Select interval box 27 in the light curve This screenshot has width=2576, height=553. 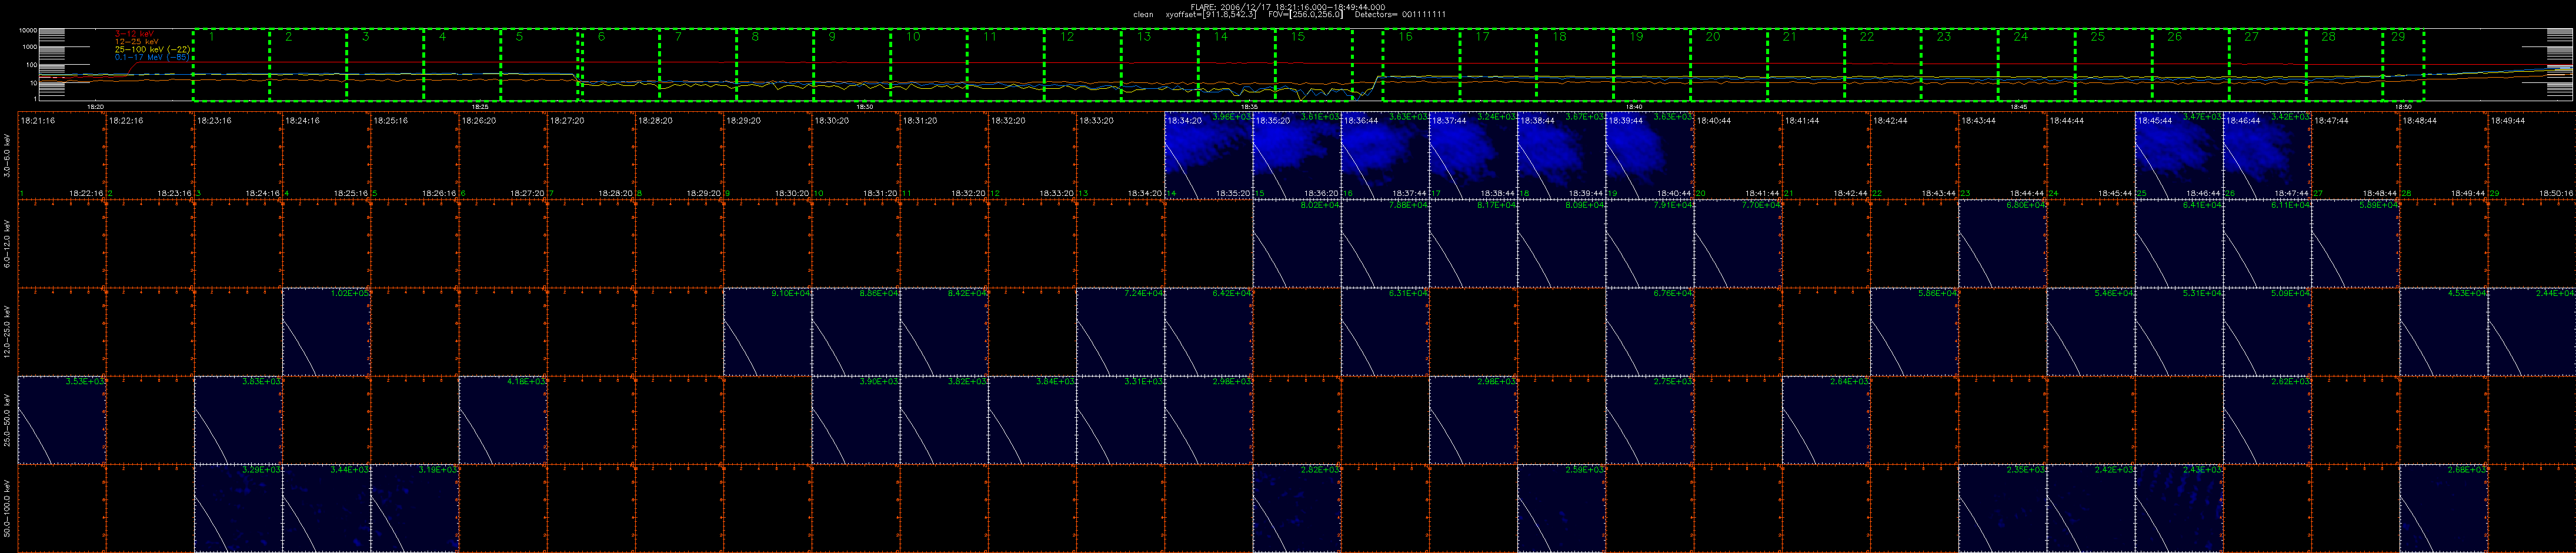click(2268, 65)
